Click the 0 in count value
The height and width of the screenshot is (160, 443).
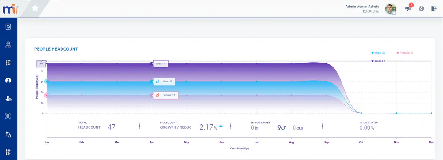[255, 128]
